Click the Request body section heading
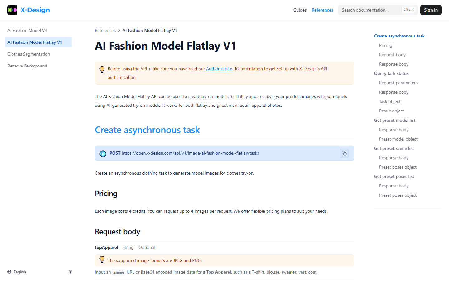The image size is (449, 281). (118, 232)
